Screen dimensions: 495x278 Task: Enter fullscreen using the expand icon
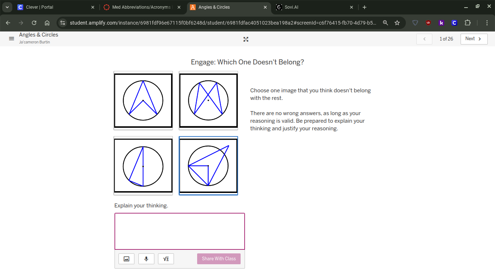tap(246, 39)
